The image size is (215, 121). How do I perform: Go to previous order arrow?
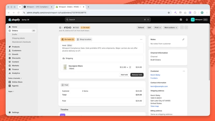coord(182,28)
